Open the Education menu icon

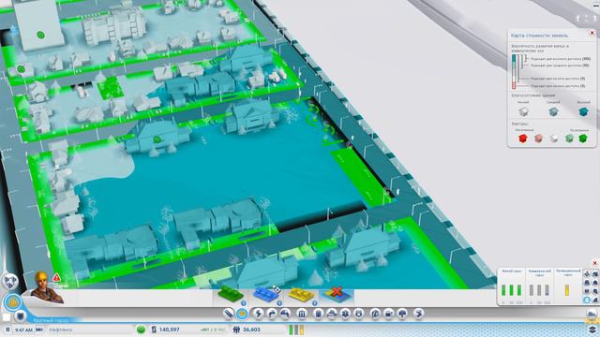(x=375, y=314)
